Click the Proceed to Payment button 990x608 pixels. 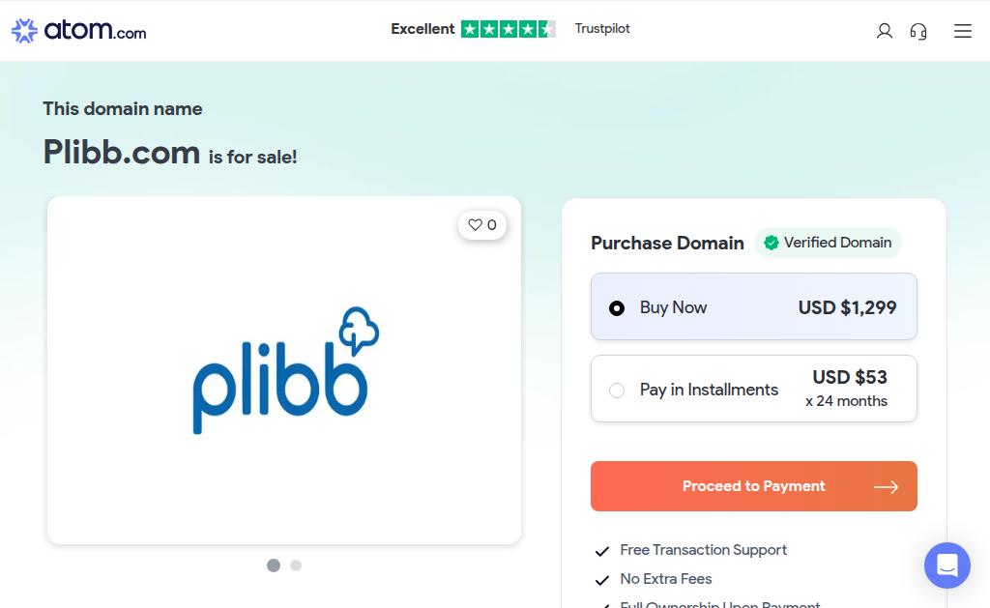point(754,486)
